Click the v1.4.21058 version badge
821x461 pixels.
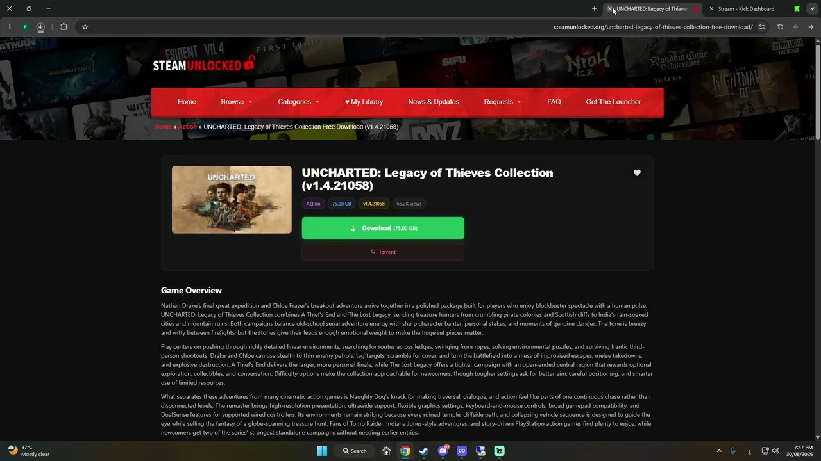(x=373, y=204)
